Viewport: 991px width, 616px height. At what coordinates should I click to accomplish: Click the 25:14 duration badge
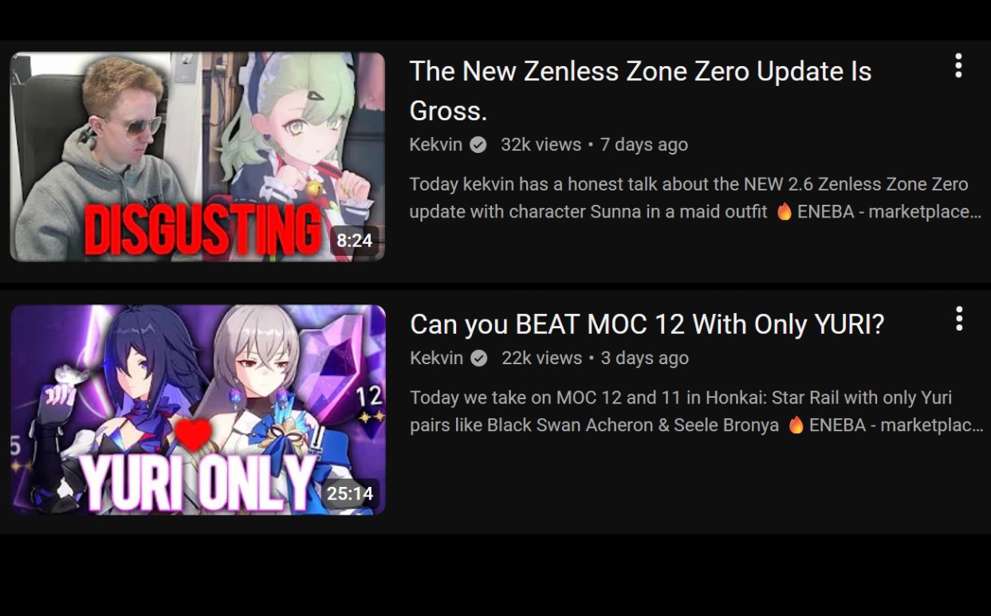[x=350, y=493]
